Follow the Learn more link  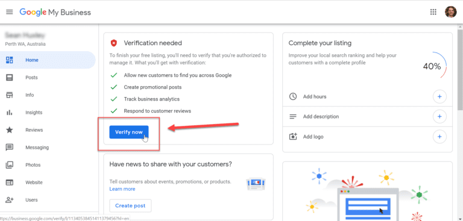(x=122, y=189)
